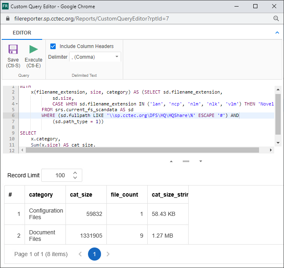Click the file_count column header

[x=124, y=195]
